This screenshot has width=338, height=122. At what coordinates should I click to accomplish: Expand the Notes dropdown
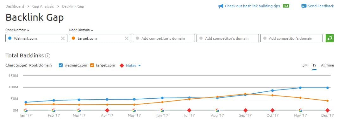[133, 66]
